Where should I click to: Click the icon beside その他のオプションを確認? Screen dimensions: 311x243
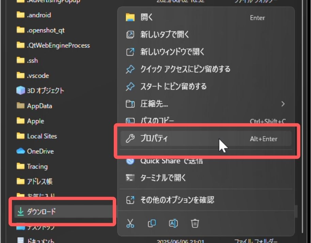tap(130, 200)
